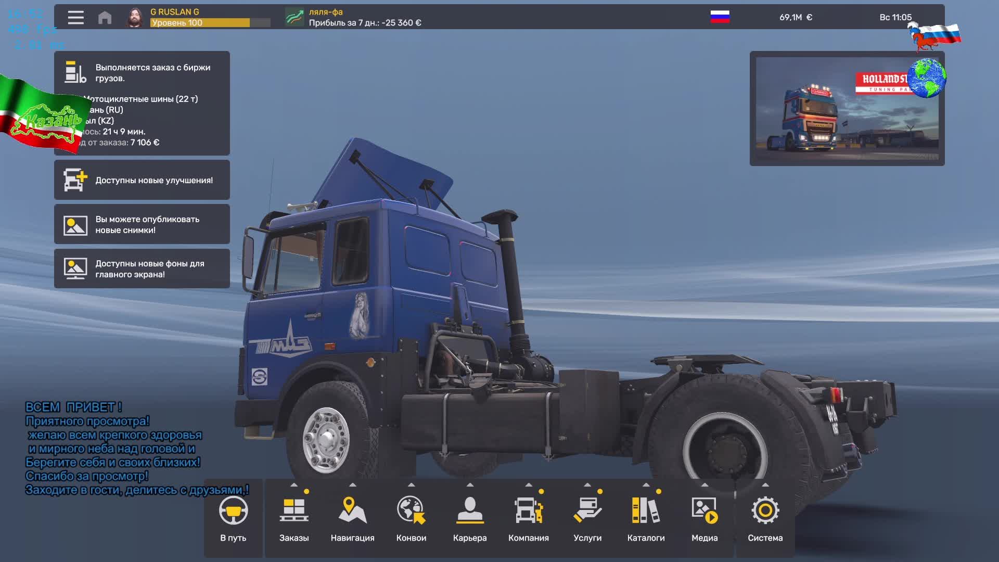
Task: Open G RUSLAN G driver avatar
Action: 135,17
